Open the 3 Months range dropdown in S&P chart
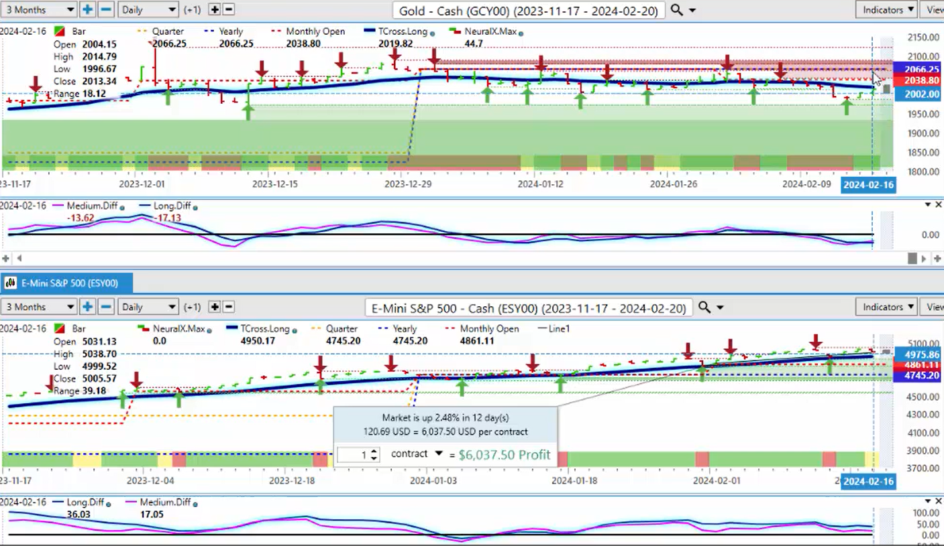The image size is (944, 546). [39, 307]
